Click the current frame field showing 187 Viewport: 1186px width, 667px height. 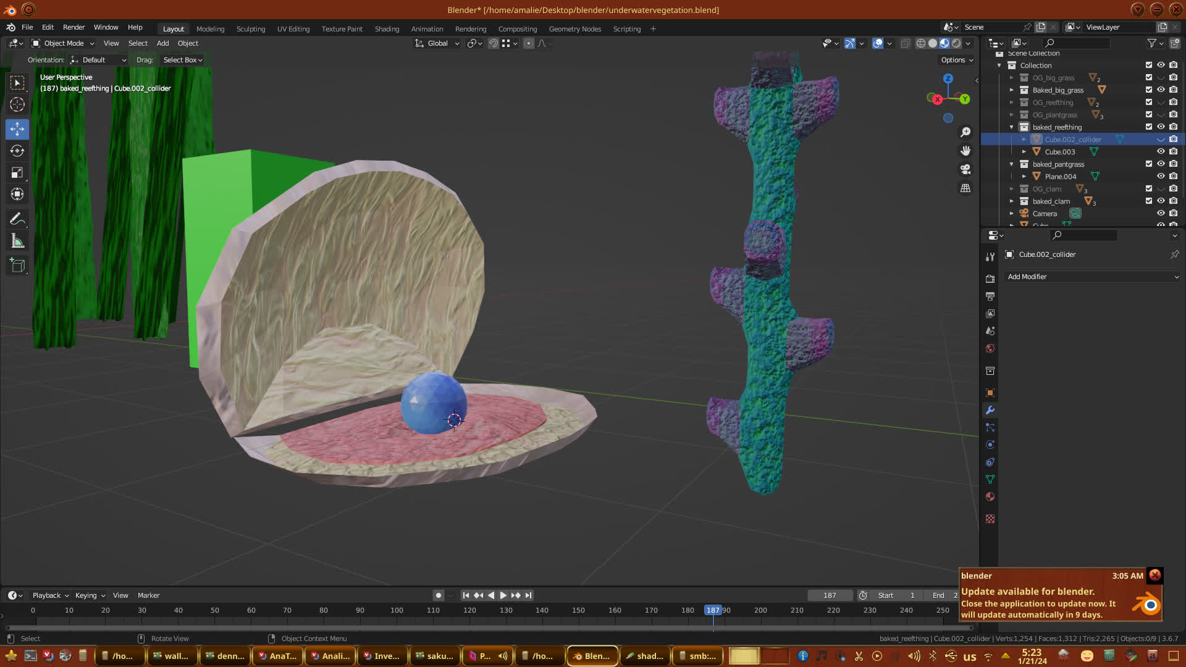coord(829,595)
